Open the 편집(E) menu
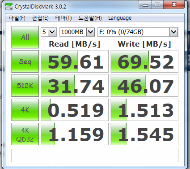Viewport: 190px width, 169px height. pyautogui.click(x=40, y=18)
